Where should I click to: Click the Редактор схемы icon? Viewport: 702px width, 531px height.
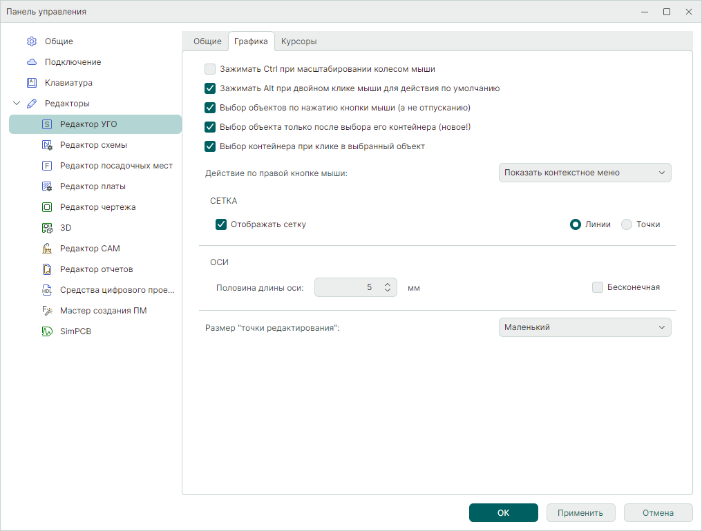(x=47, y=145)
